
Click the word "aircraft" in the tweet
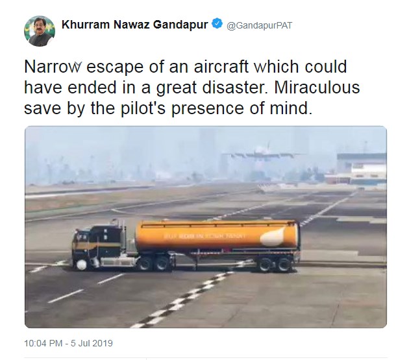point(221,66)
